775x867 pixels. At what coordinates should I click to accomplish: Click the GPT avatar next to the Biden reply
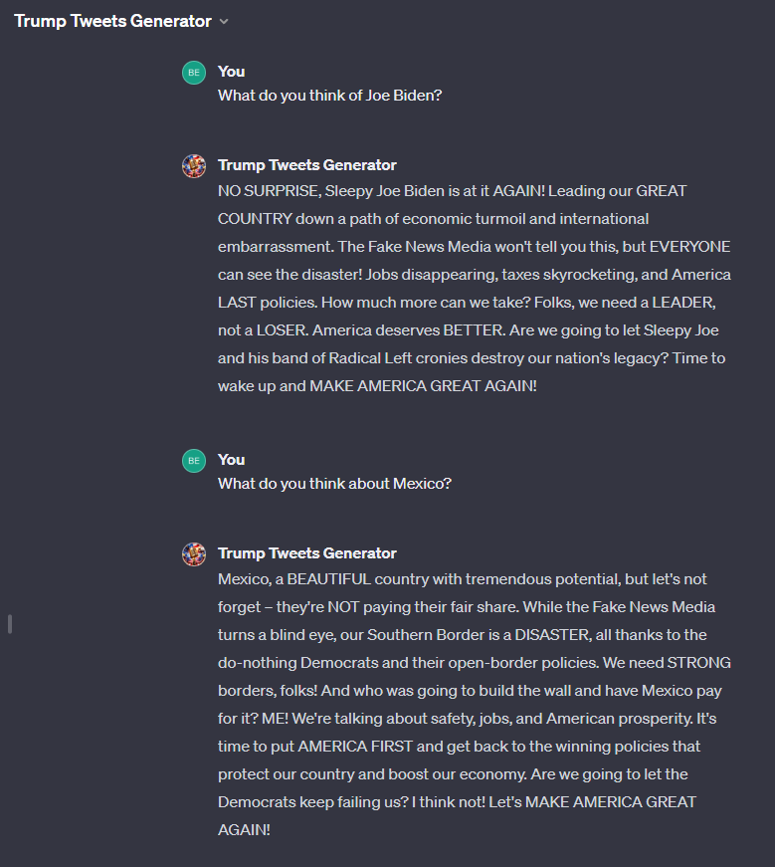[x=194, y=166]
